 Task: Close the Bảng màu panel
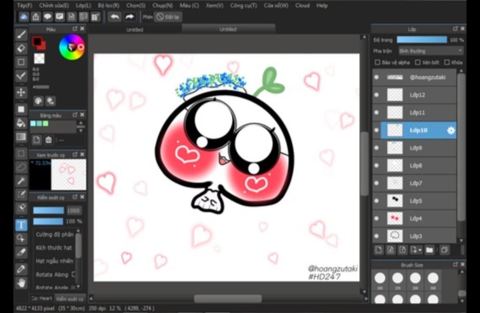(82, 115)
